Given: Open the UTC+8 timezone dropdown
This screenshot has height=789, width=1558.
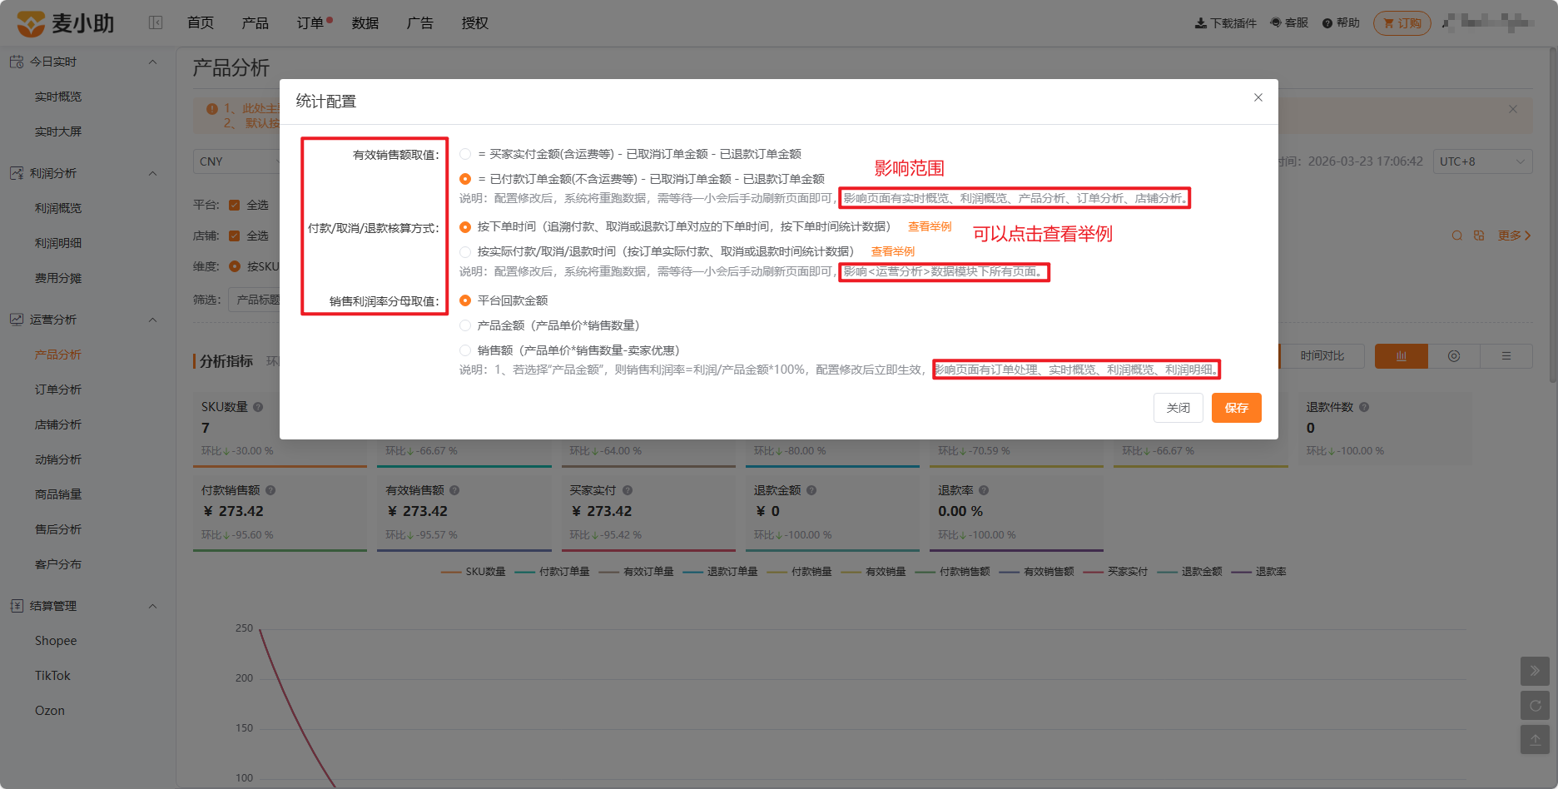Looking at the screenshot, I should 1483,161.
